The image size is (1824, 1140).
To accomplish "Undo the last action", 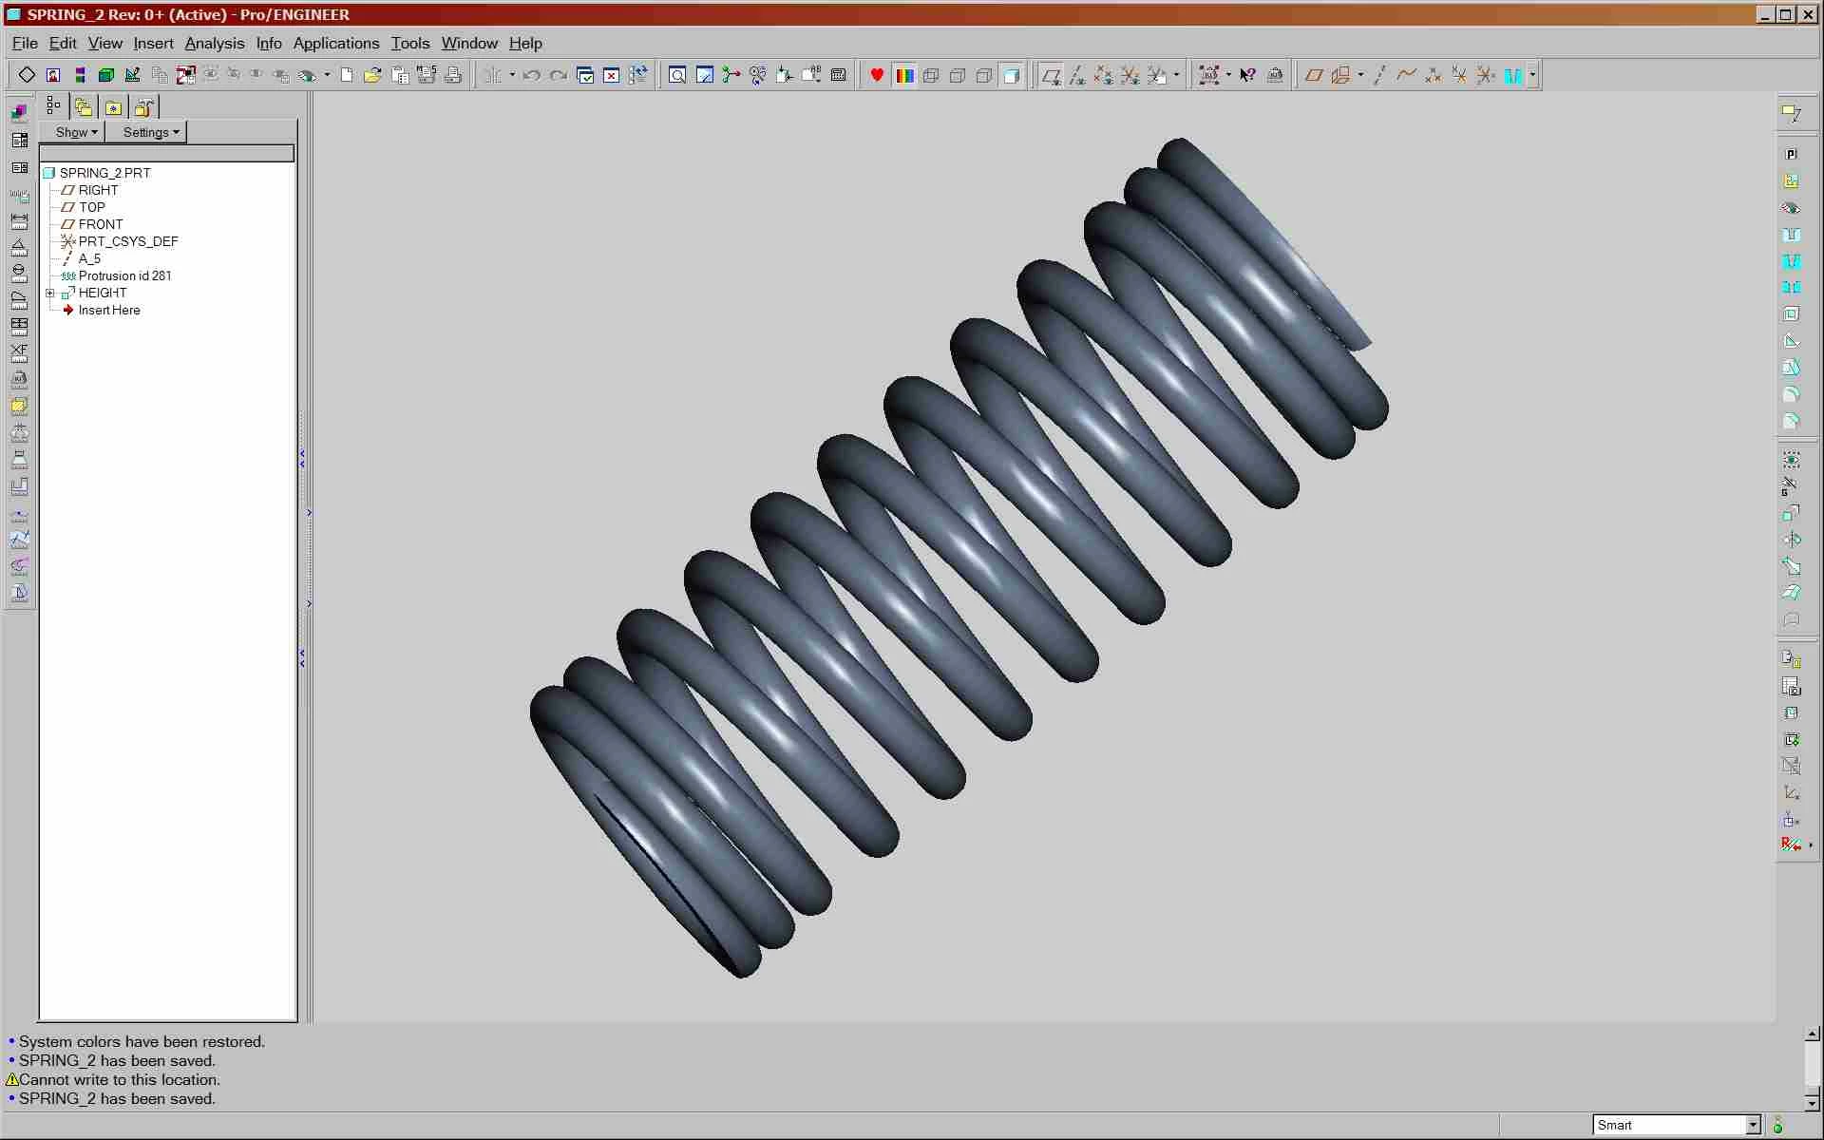I will click(x=531, y=75).
